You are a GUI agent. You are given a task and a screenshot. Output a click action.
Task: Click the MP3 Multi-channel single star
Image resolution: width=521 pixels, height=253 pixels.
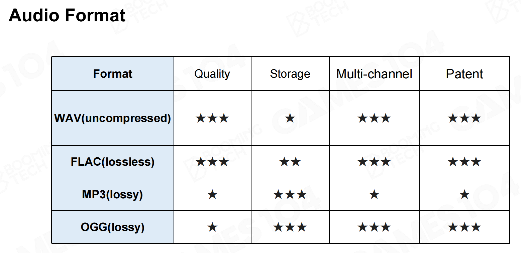[374, 194]
